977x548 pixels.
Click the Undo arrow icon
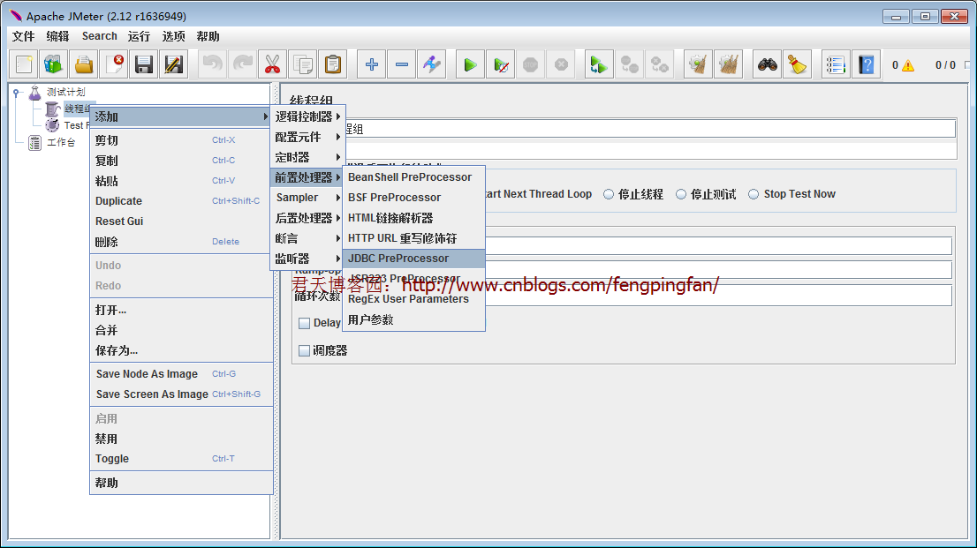213,64
